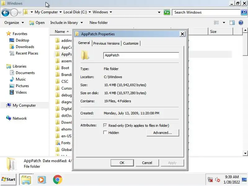
Task: Enable the Hidden attribute checkbox
Action: (105, 133)
